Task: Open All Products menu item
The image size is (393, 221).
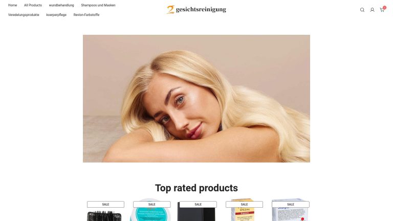Action: 33,5
